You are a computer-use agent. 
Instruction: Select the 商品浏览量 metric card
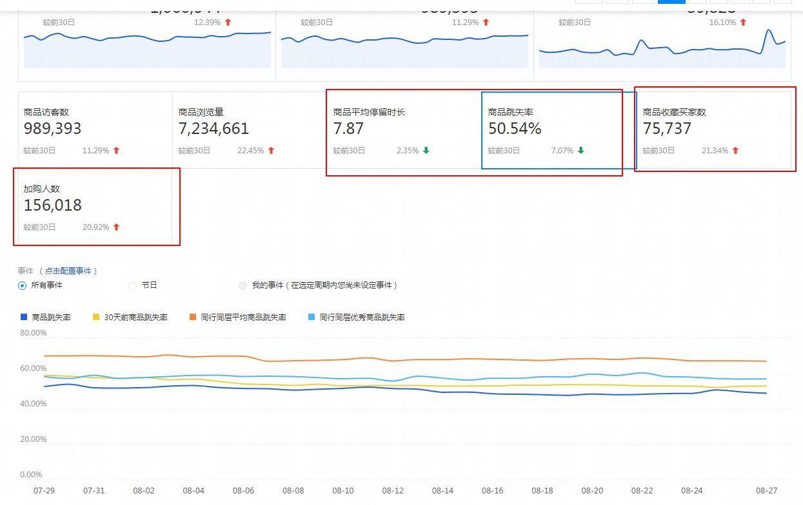[250, 131]
